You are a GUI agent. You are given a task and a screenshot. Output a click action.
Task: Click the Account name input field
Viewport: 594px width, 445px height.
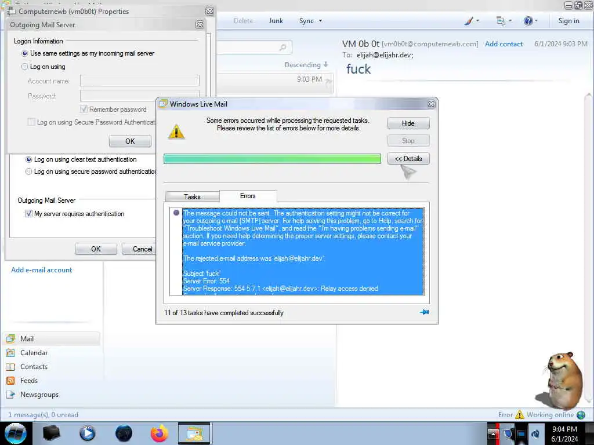140,81
